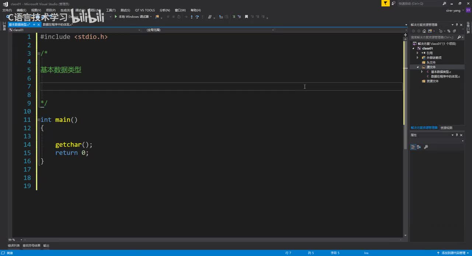Open the debugger target dropdown arrow

[151, 17]
